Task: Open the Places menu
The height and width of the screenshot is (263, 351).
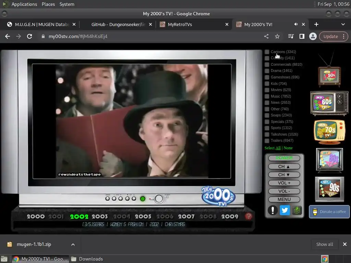Action: tap(48, 4)
